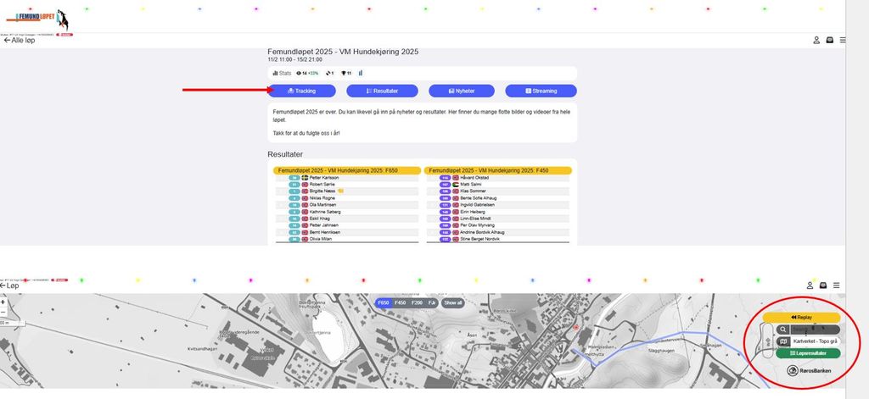Switch to the F450 race class

pos(401,302)
